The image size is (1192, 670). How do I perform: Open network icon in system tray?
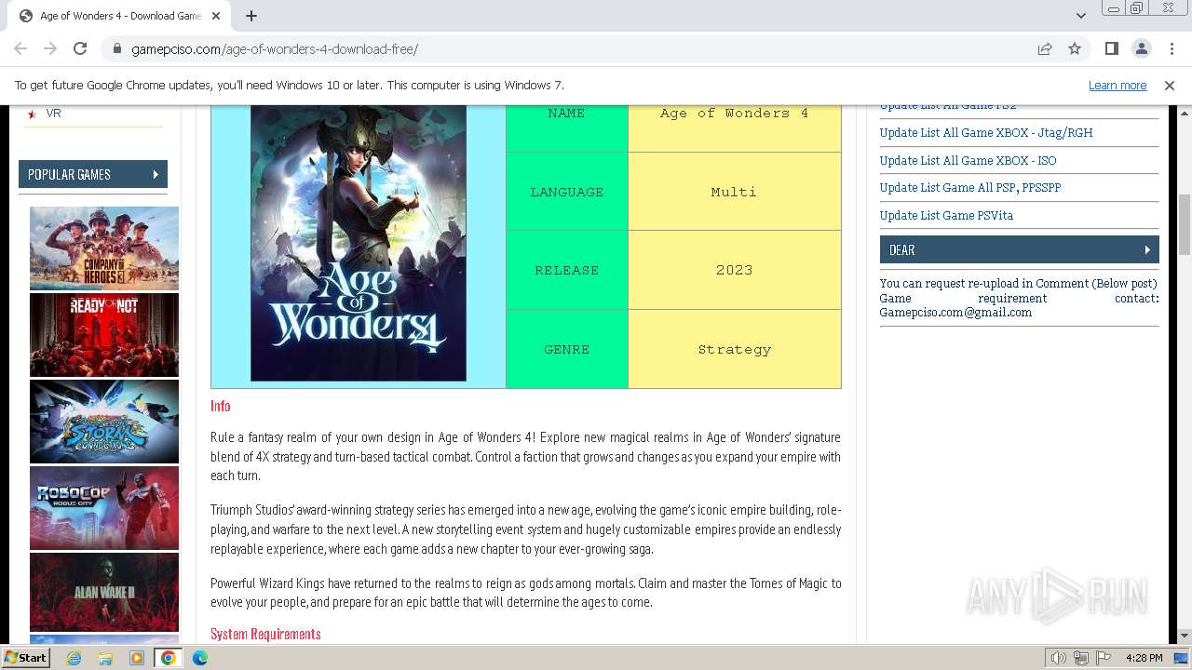[x=1081, y=658]
